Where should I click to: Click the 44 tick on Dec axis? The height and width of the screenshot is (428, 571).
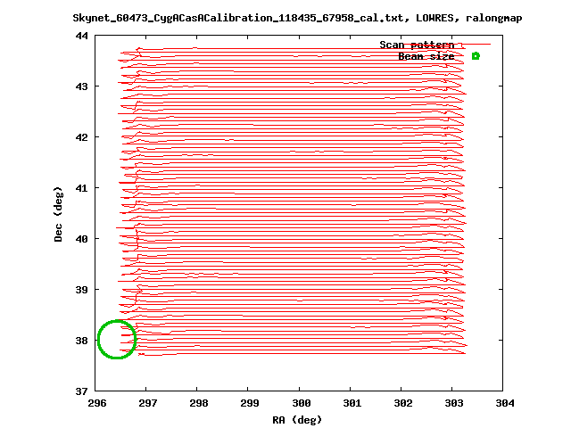tap(81, 36)
